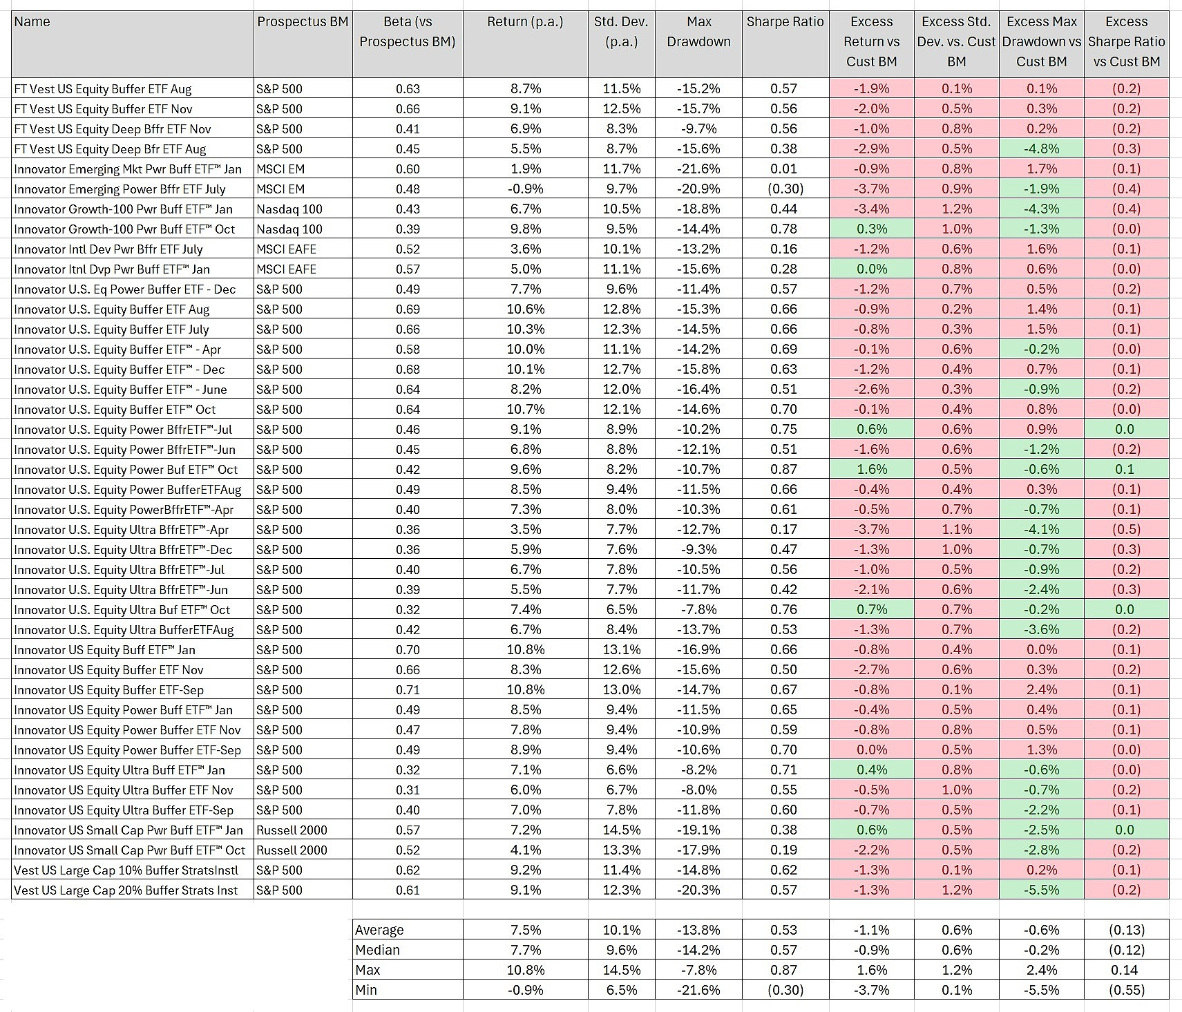Click Vest US Large Cap 20% Buffer Strats Inst

pyautogui.click(x=133, y=890)
